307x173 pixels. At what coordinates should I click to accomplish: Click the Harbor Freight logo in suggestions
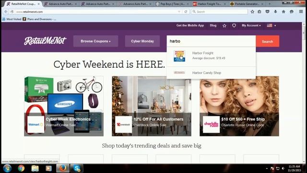pyautogui.click(x=179, y=56)
